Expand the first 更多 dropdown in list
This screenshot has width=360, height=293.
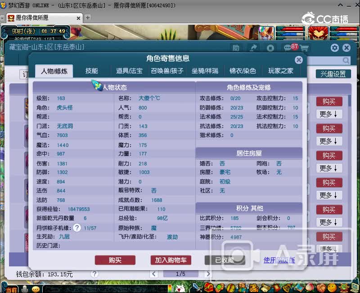(x=329, y=114)
